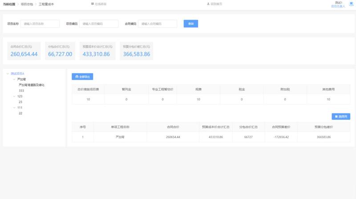The height and width of the screenshot is (199, 356).
Task: Click the 合同编码 input field
Action: click(158, 24)
